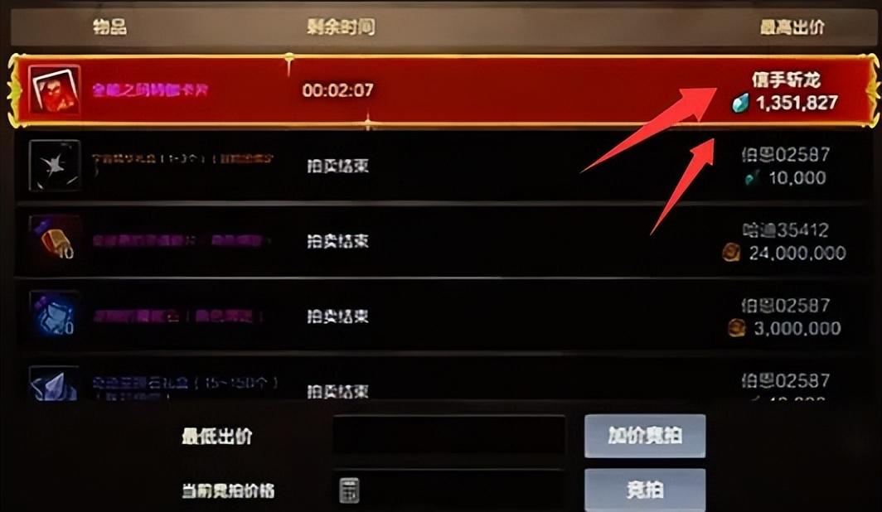
Task: Click gold coin icon next to 24,000,000
Action: click(x=731, y=253)
